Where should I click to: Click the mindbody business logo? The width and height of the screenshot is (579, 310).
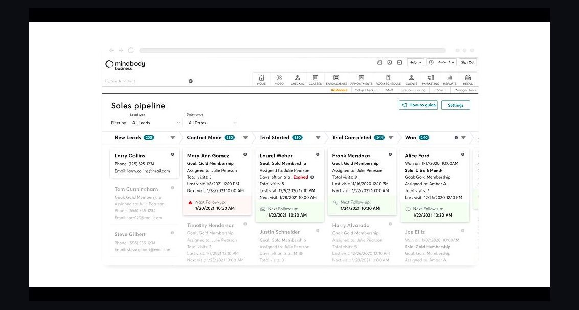pos(125,65)
